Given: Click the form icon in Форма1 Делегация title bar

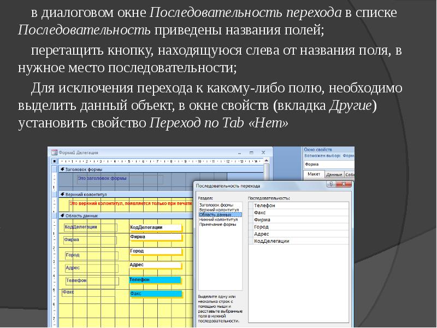Looking at the screenshot, I should 53,153.
